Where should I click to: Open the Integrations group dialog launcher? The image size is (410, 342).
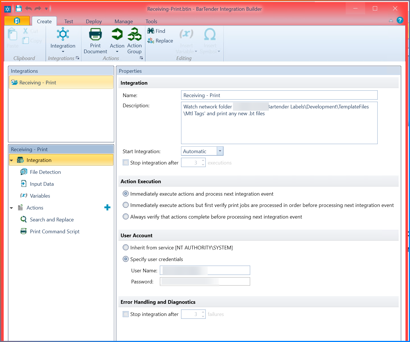[78, 58]
